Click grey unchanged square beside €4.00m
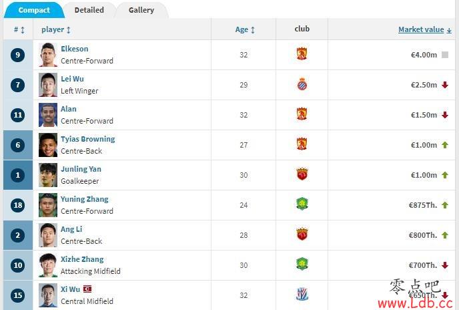This screenshot has height=310, width=459. [445, 55]
